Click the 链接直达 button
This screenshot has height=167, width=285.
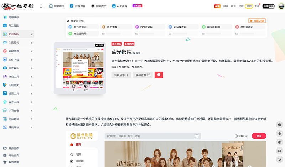[121, 75]
